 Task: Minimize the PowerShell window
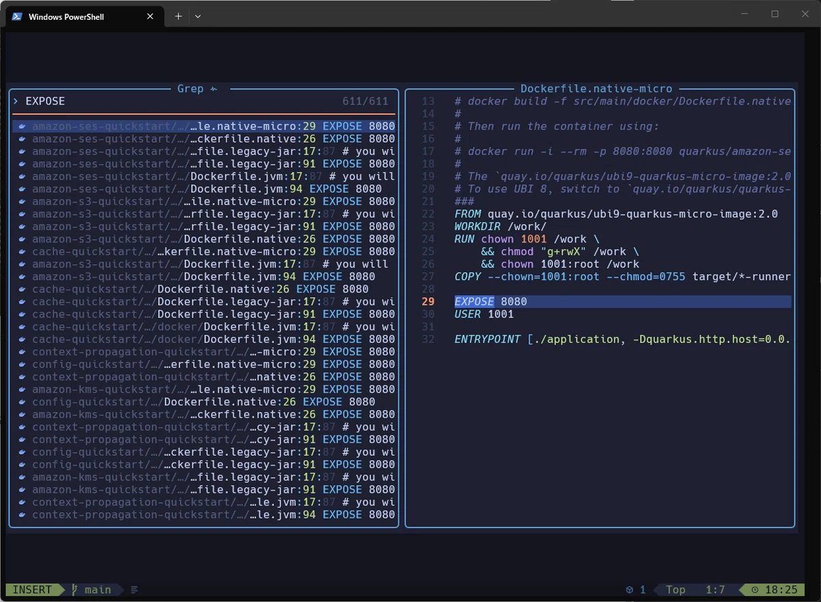[x=745, y=14]
